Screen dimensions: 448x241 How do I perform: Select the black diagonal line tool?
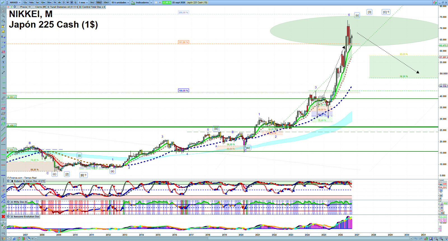pos(3,129)
